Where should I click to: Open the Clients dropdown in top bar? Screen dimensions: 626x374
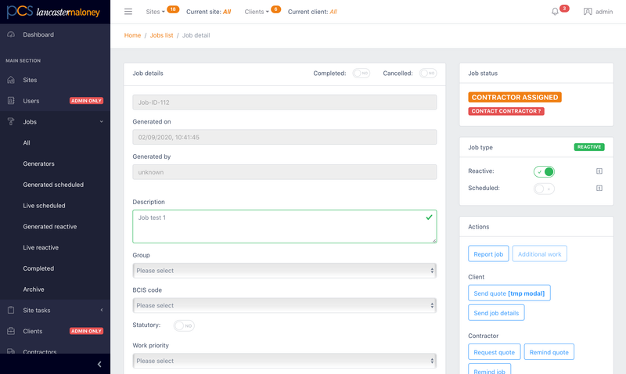[257, 12]
